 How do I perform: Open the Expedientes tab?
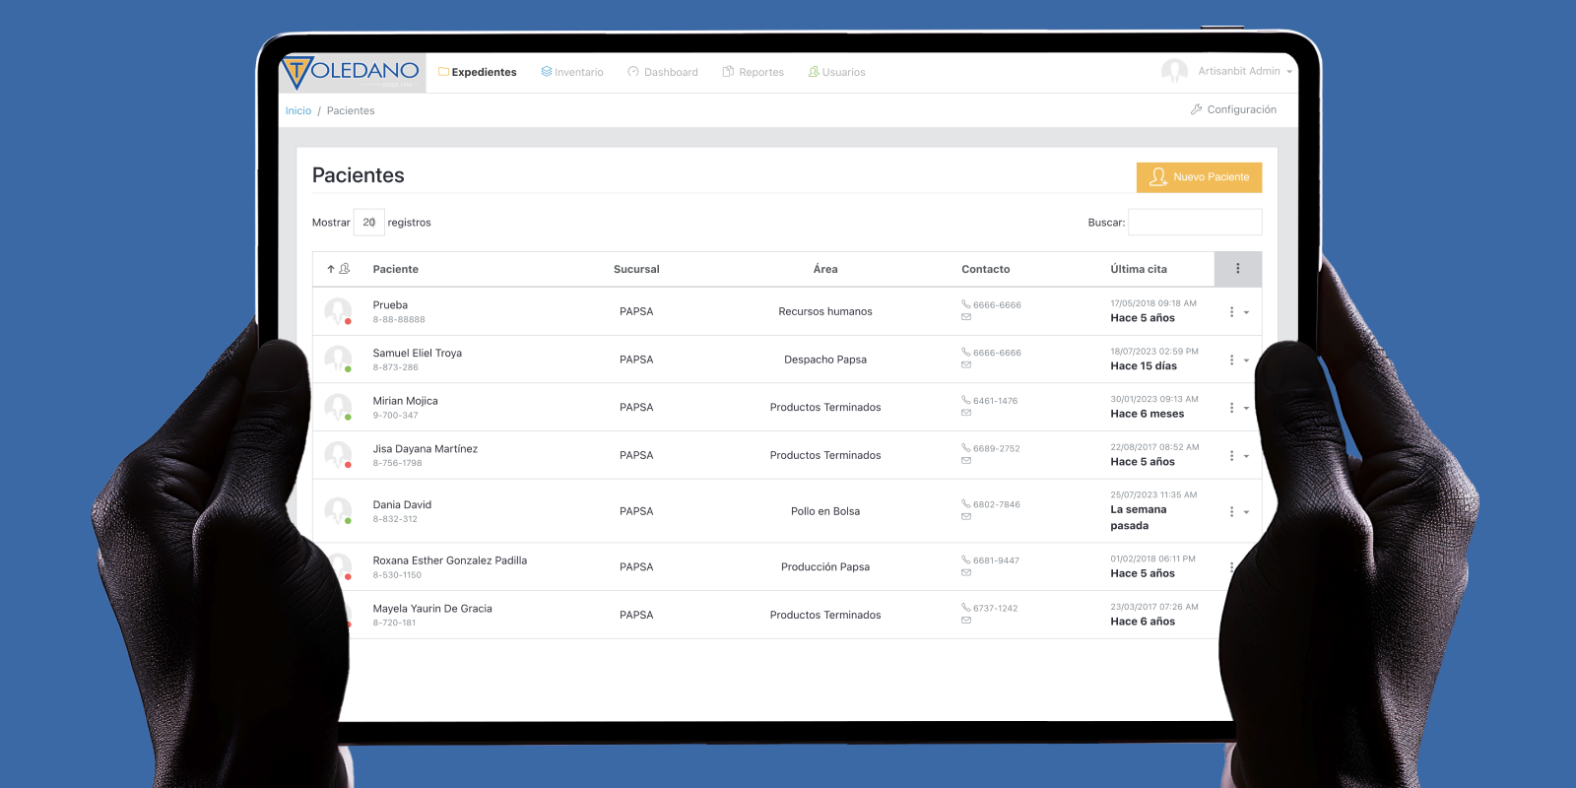click(478, 72)
